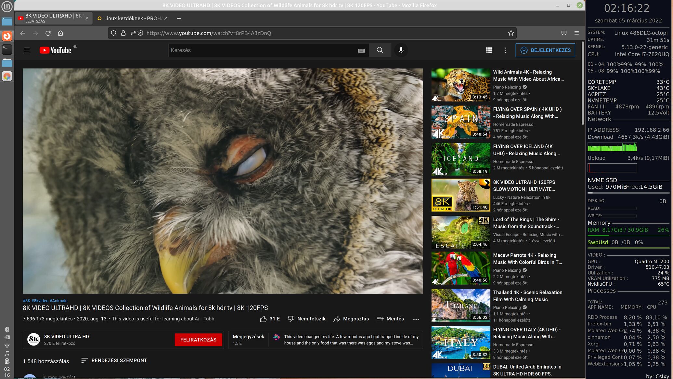This screenshot has height=379, width=673.
Task: Open Macaw Parrots 4K video thumbnail
Action: [460, 268]
